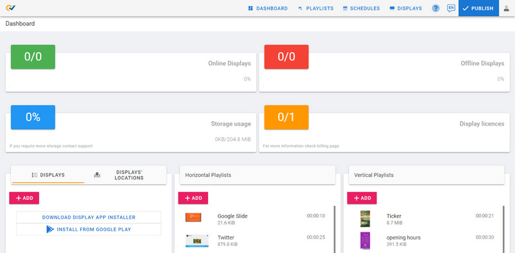Add a new display with the Add button
Viewport: 515px width, 253px height.
[x=24, y=198]
